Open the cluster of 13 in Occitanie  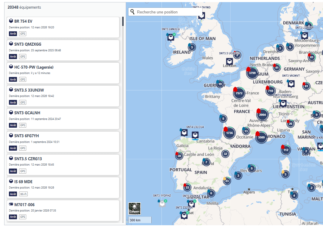point(246,131)
